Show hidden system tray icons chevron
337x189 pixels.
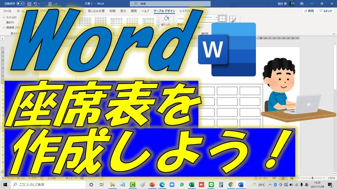click(x=270, y=185)
